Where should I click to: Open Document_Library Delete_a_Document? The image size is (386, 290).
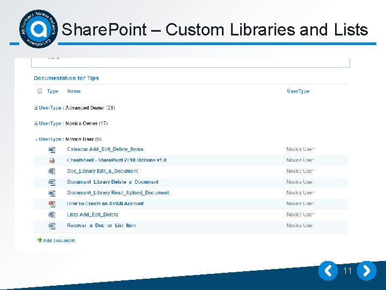[x=113, y=182]
